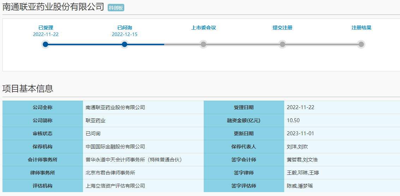Click the 注册结果 stage dot
This screenshot has height=196, width=400.
(361, 44)
